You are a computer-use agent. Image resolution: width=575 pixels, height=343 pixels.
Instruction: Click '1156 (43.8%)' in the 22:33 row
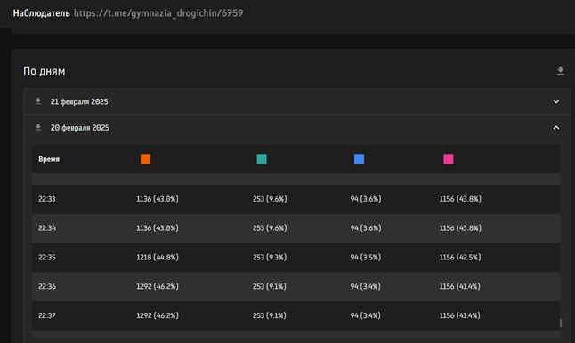click(460, 199)
